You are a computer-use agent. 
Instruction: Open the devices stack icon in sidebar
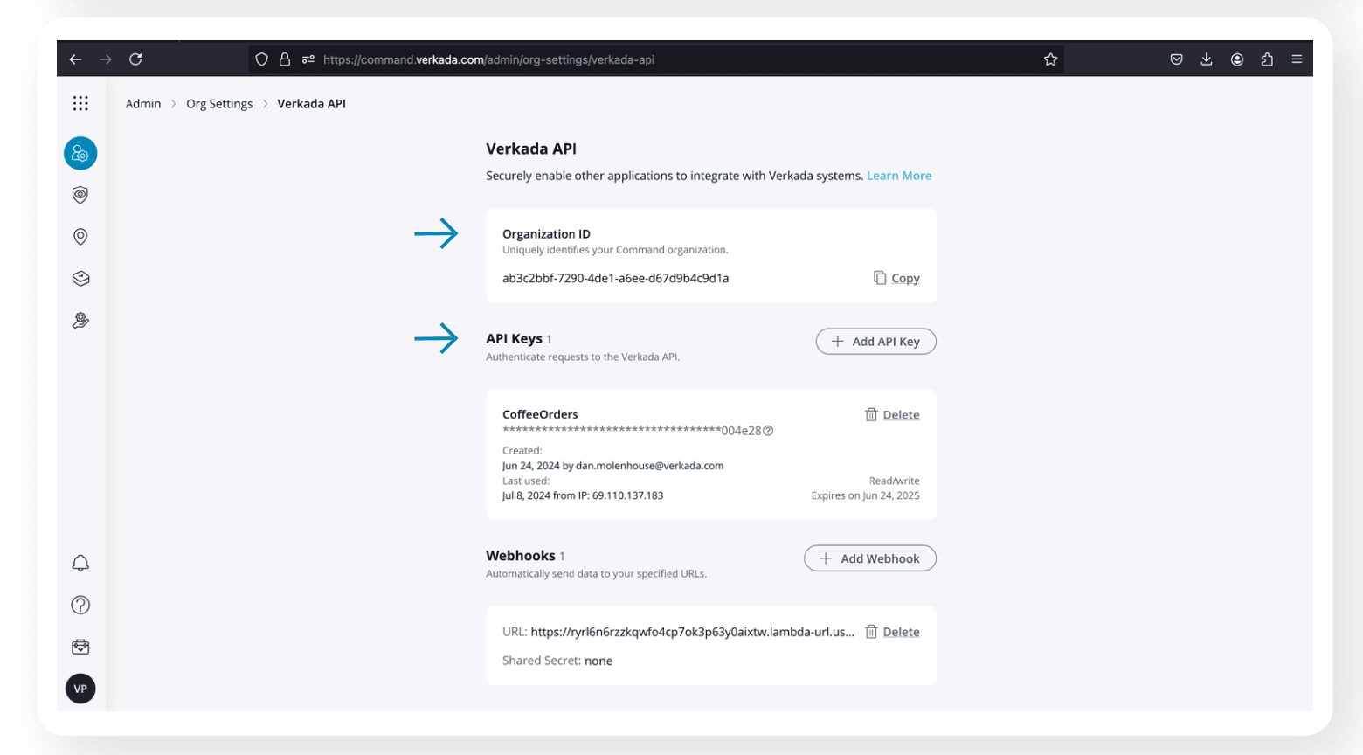click(x=80, y=278)
